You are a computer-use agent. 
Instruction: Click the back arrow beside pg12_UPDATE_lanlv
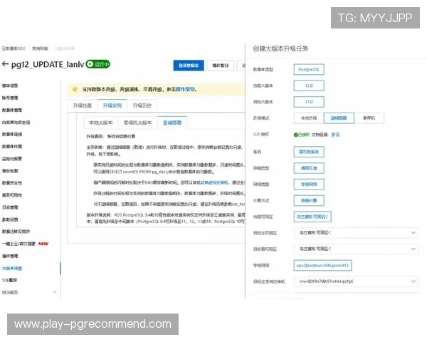pos(6,64)
